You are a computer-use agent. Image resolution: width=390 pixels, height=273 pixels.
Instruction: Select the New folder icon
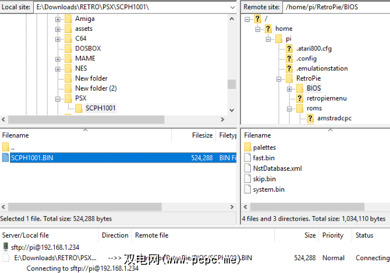pos(68,78)
